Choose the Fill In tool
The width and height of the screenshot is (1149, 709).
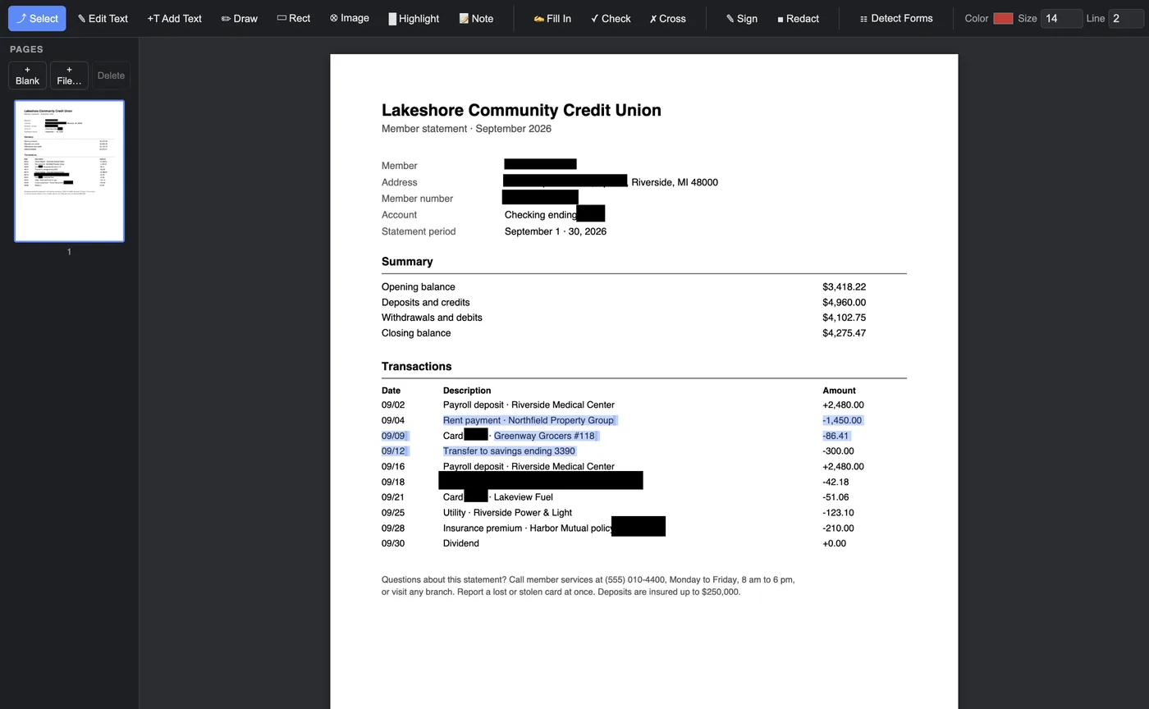(x=552, y=18)
